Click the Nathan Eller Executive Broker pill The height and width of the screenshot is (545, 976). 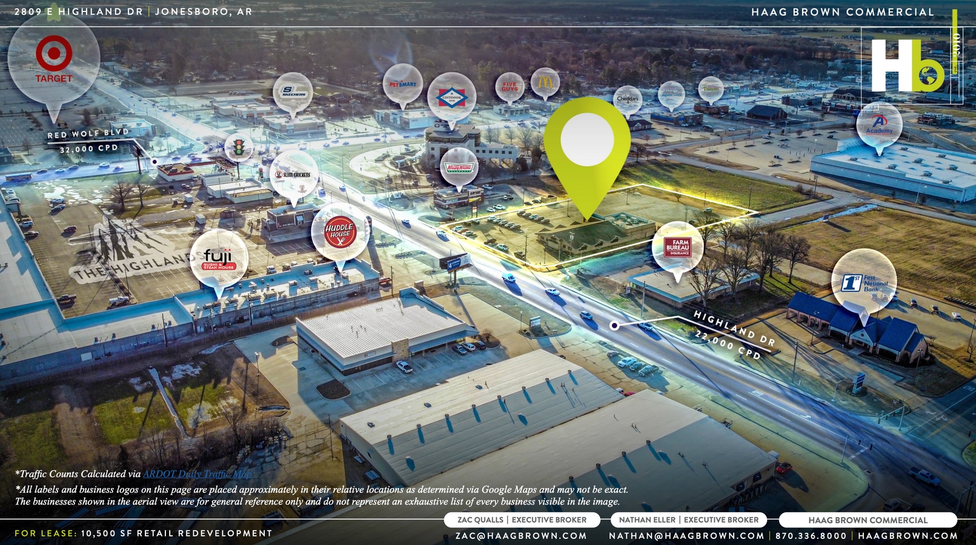pyautogui.click(x=689, y=520)
